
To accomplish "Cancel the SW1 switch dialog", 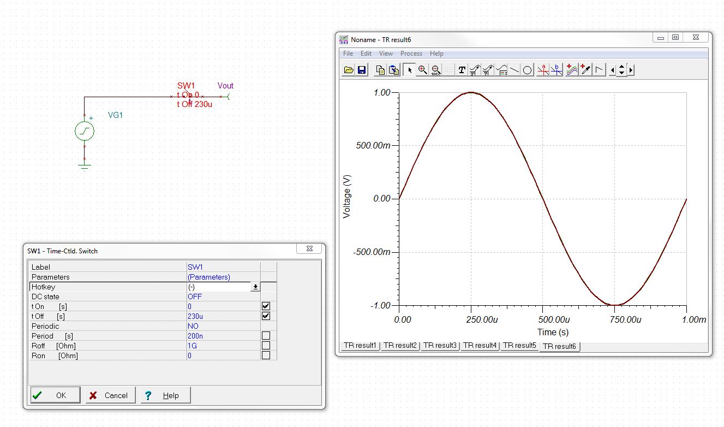I will 110,395.
